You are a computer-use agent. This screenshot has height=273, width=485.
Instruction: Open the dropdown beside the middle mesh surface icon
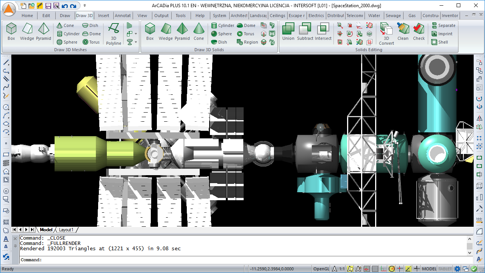click(x=136, y=34)
